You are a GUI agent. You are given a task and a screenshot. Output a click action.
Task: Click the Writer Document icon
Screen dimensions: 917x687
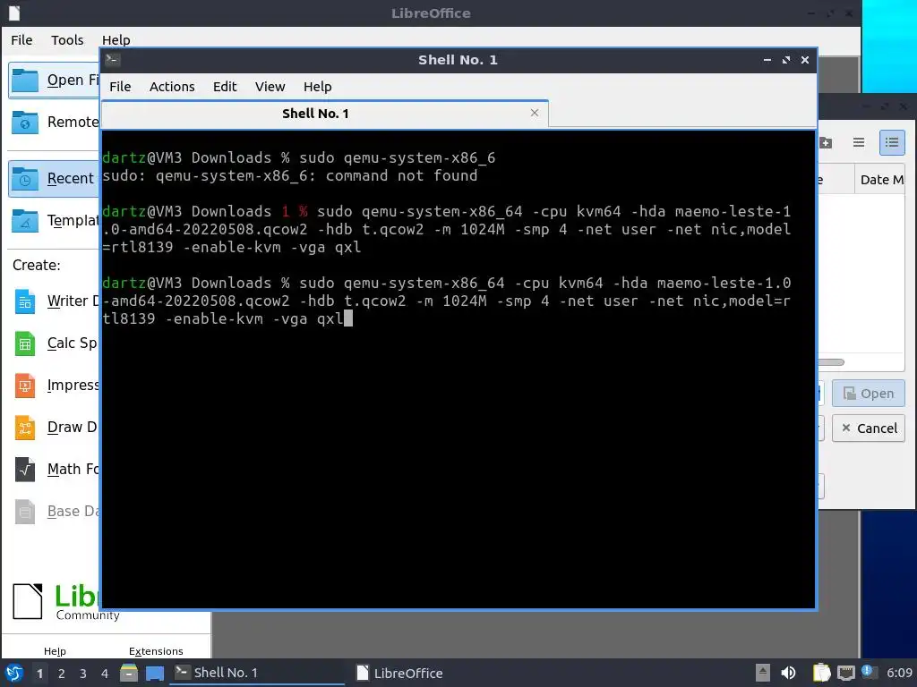(24, 301)
